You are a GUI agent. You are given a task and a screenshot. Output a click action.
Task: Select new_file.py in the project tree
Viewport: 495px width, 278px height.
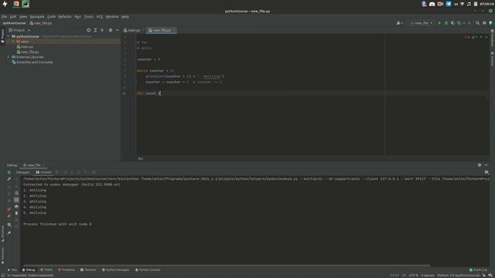28,52
